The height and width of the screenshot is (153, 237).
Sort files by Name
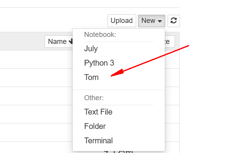click(x=57, y=42)
